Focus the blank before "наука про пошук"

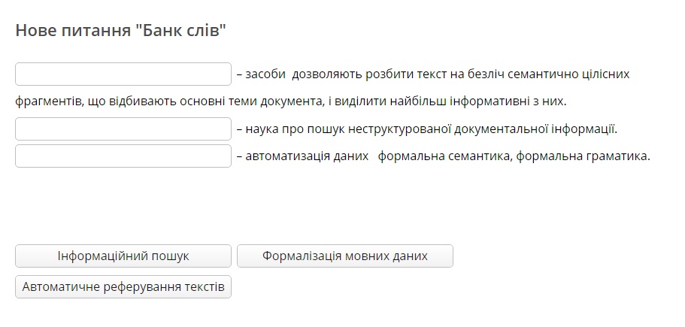point(123,129)
